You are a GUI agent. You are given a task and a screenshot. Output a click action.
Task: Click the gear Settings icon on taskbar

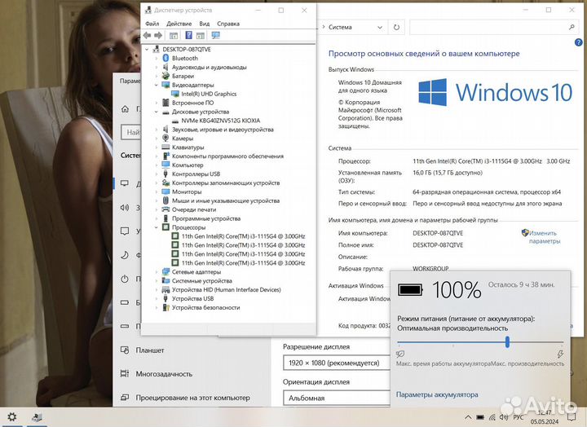(12, 417)
